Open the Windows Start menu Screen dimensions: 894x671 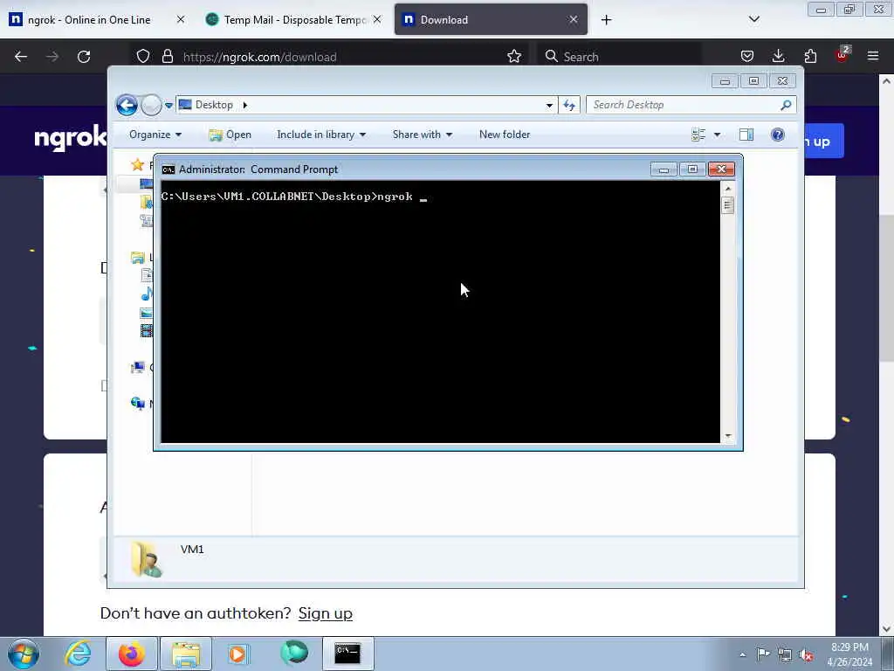pyautogui.click(x=24, y=654)
